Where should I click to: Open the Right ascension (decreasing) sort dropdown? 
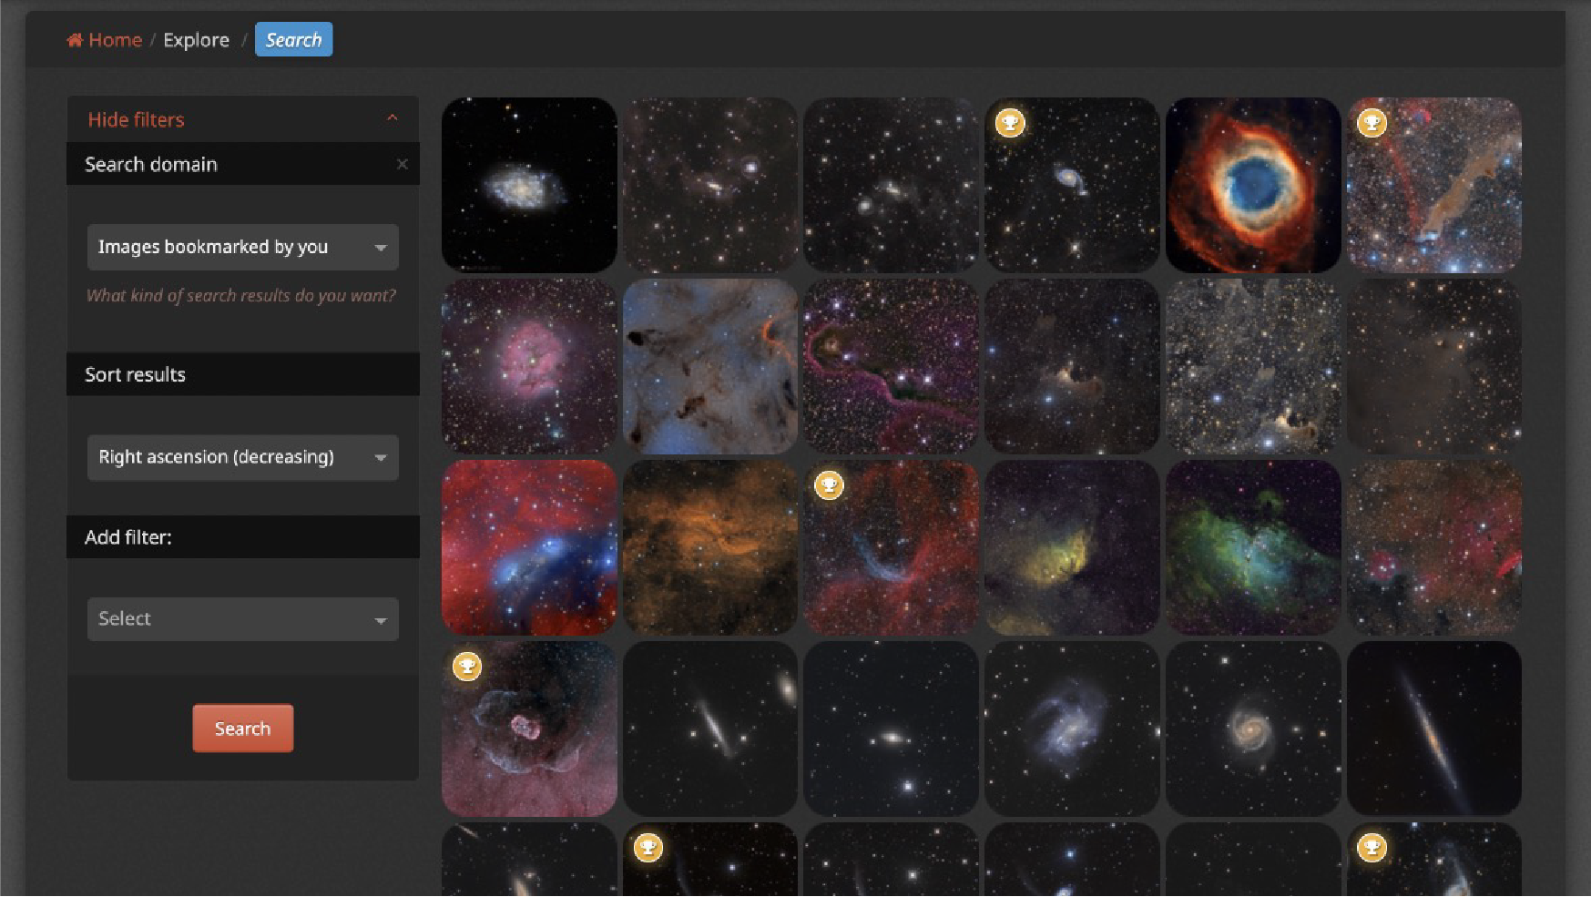coord(242,457)
